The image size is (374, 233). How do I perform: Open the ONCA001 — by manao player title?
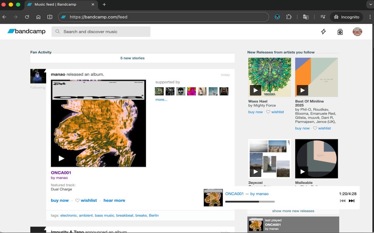[247, 194]
